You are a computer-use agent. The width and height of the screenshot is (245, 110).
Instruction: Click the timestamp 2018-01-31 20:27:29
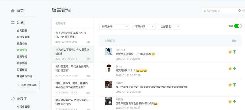coord(128,76)
